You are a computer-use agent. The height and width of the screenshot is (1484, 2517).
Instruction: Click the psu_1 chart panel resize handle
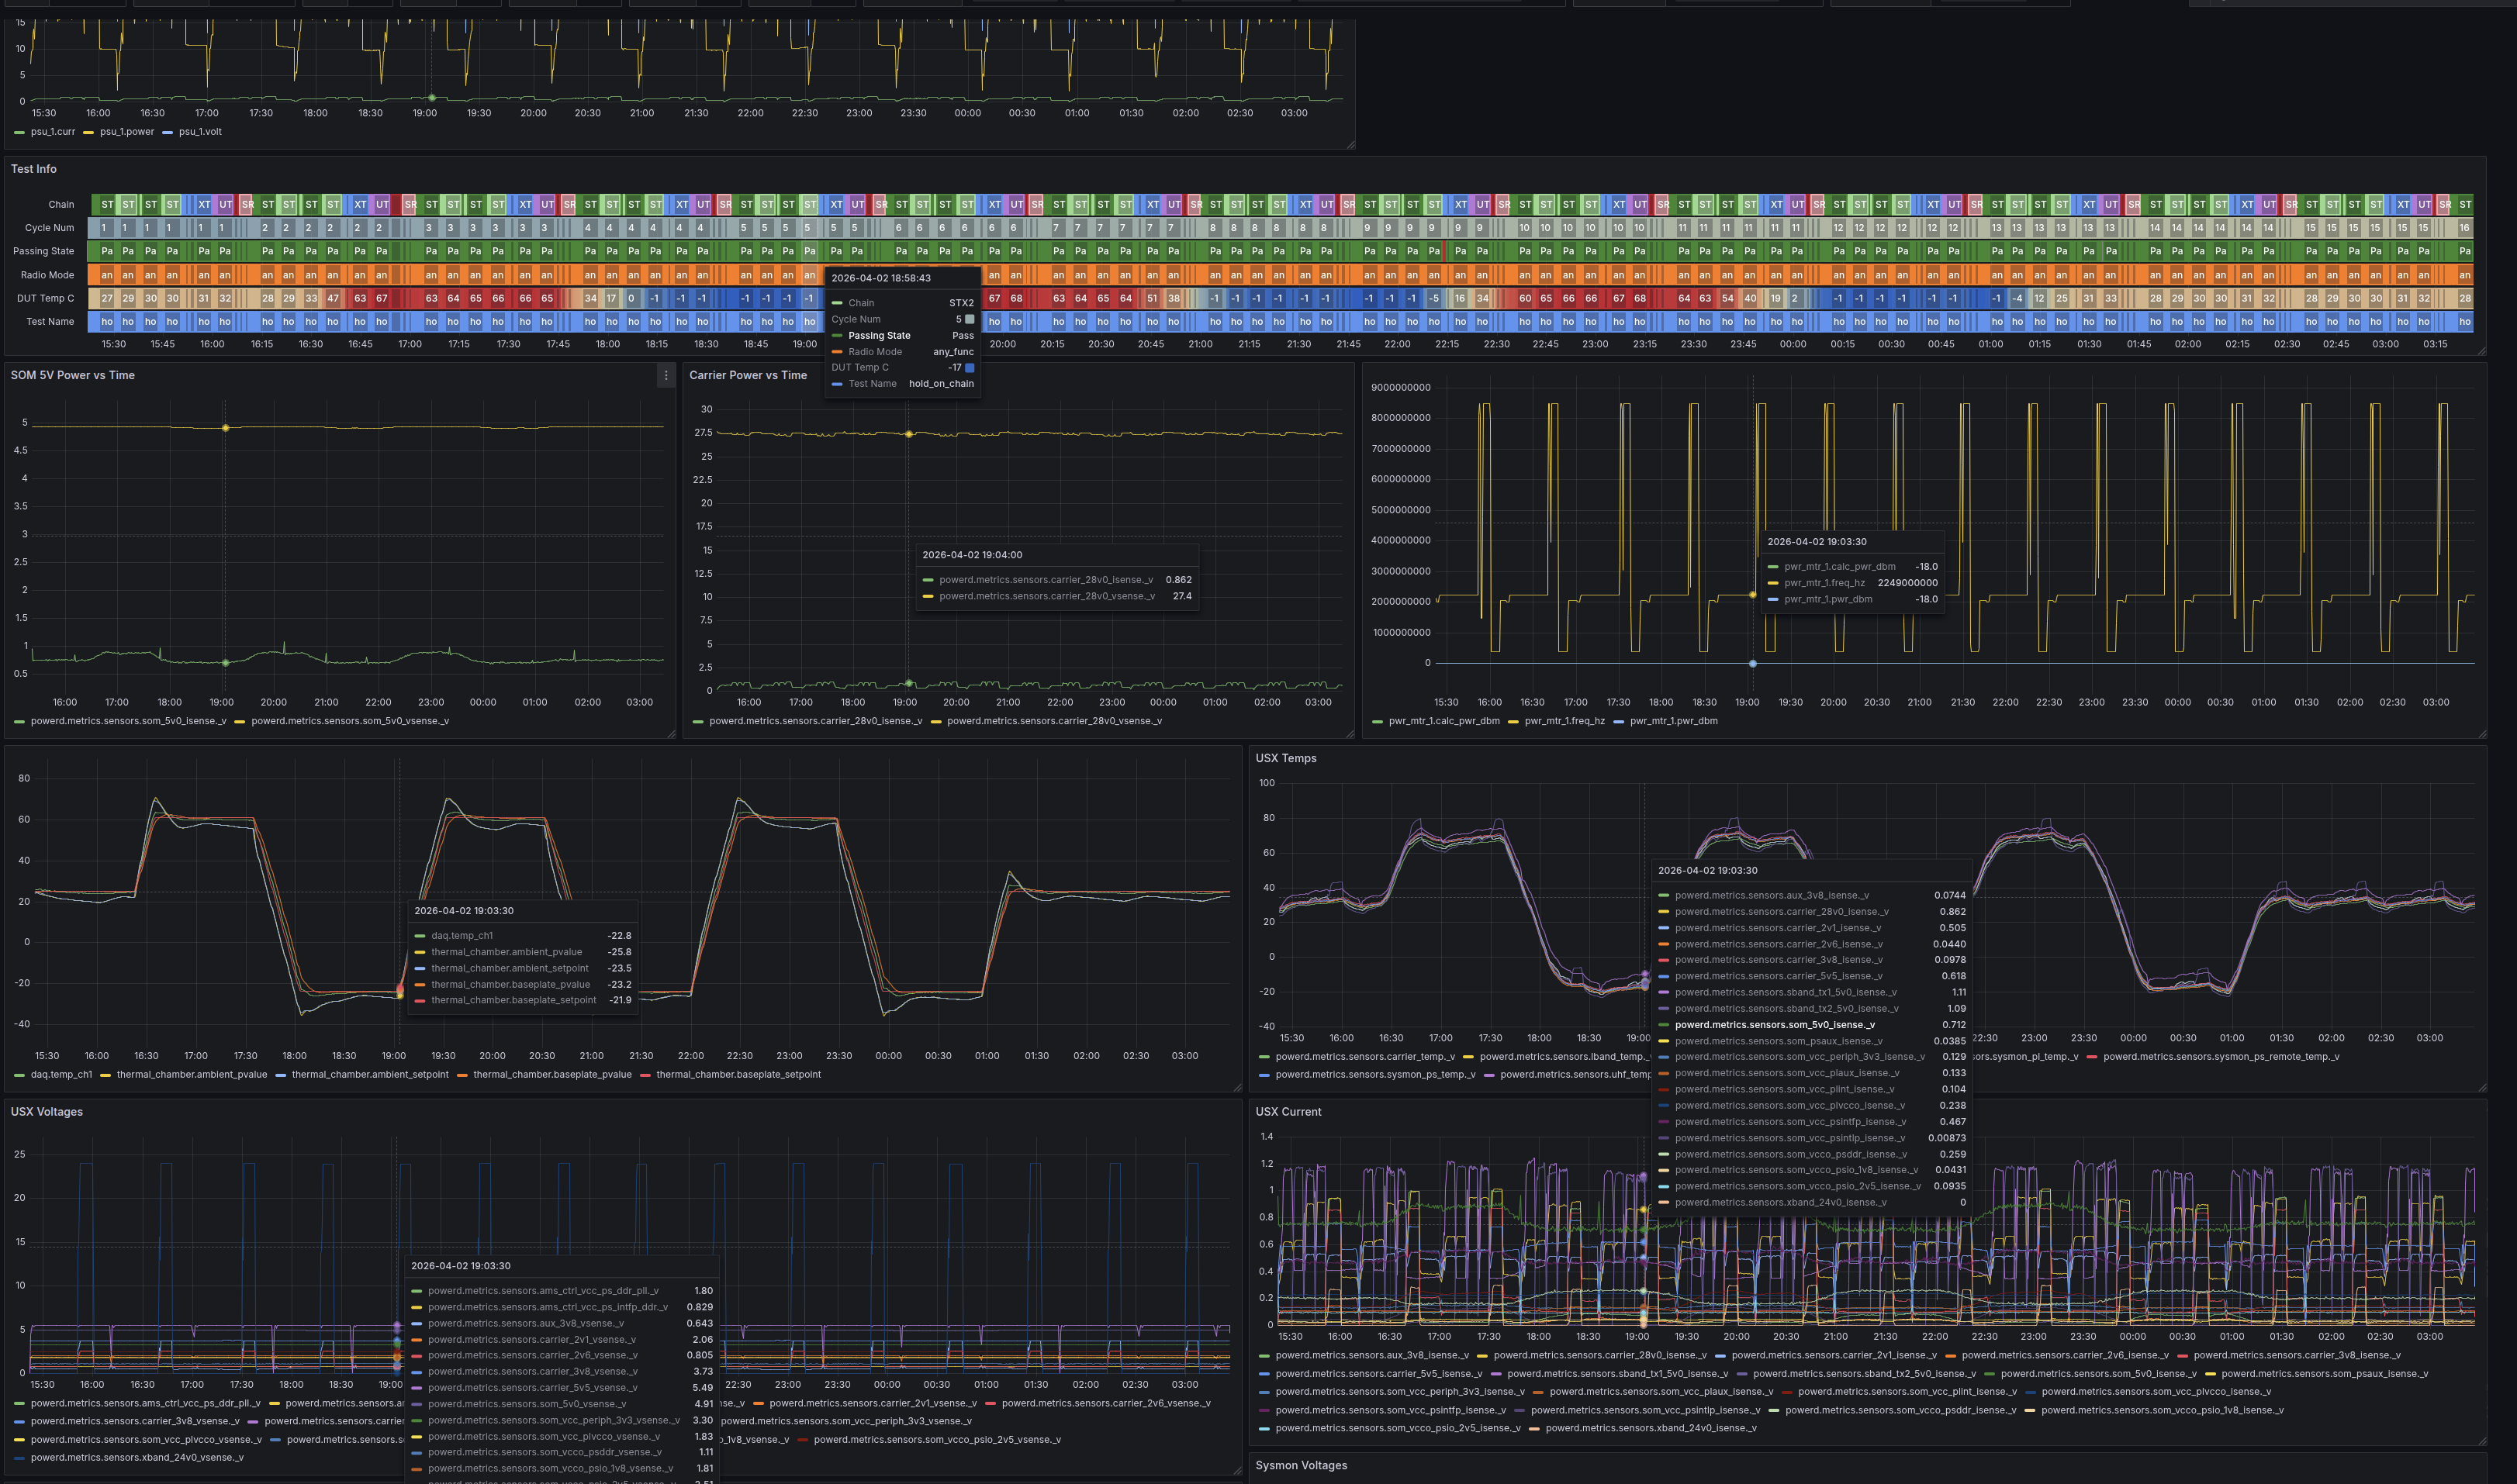pyautogui.click(x=1350, y=145)
